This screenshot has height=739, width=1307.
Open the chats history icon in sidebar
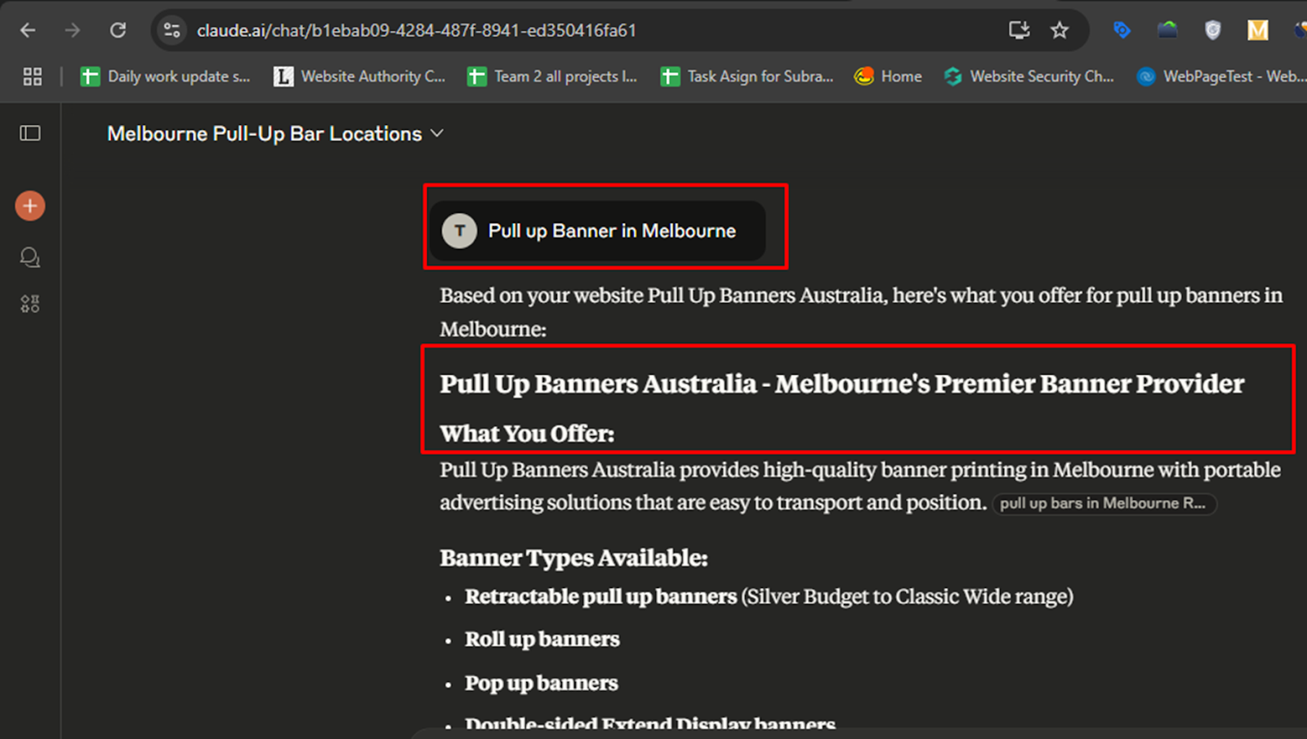(30, 258)
